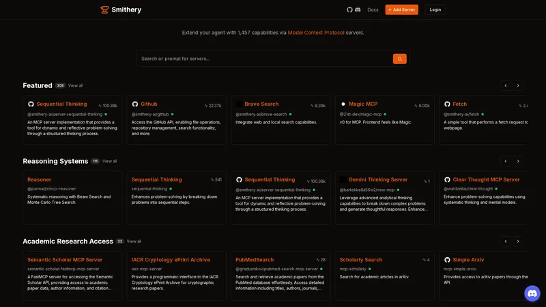View all Featured servers
This screenshot has height=307, width=546.
click(75, 86)
